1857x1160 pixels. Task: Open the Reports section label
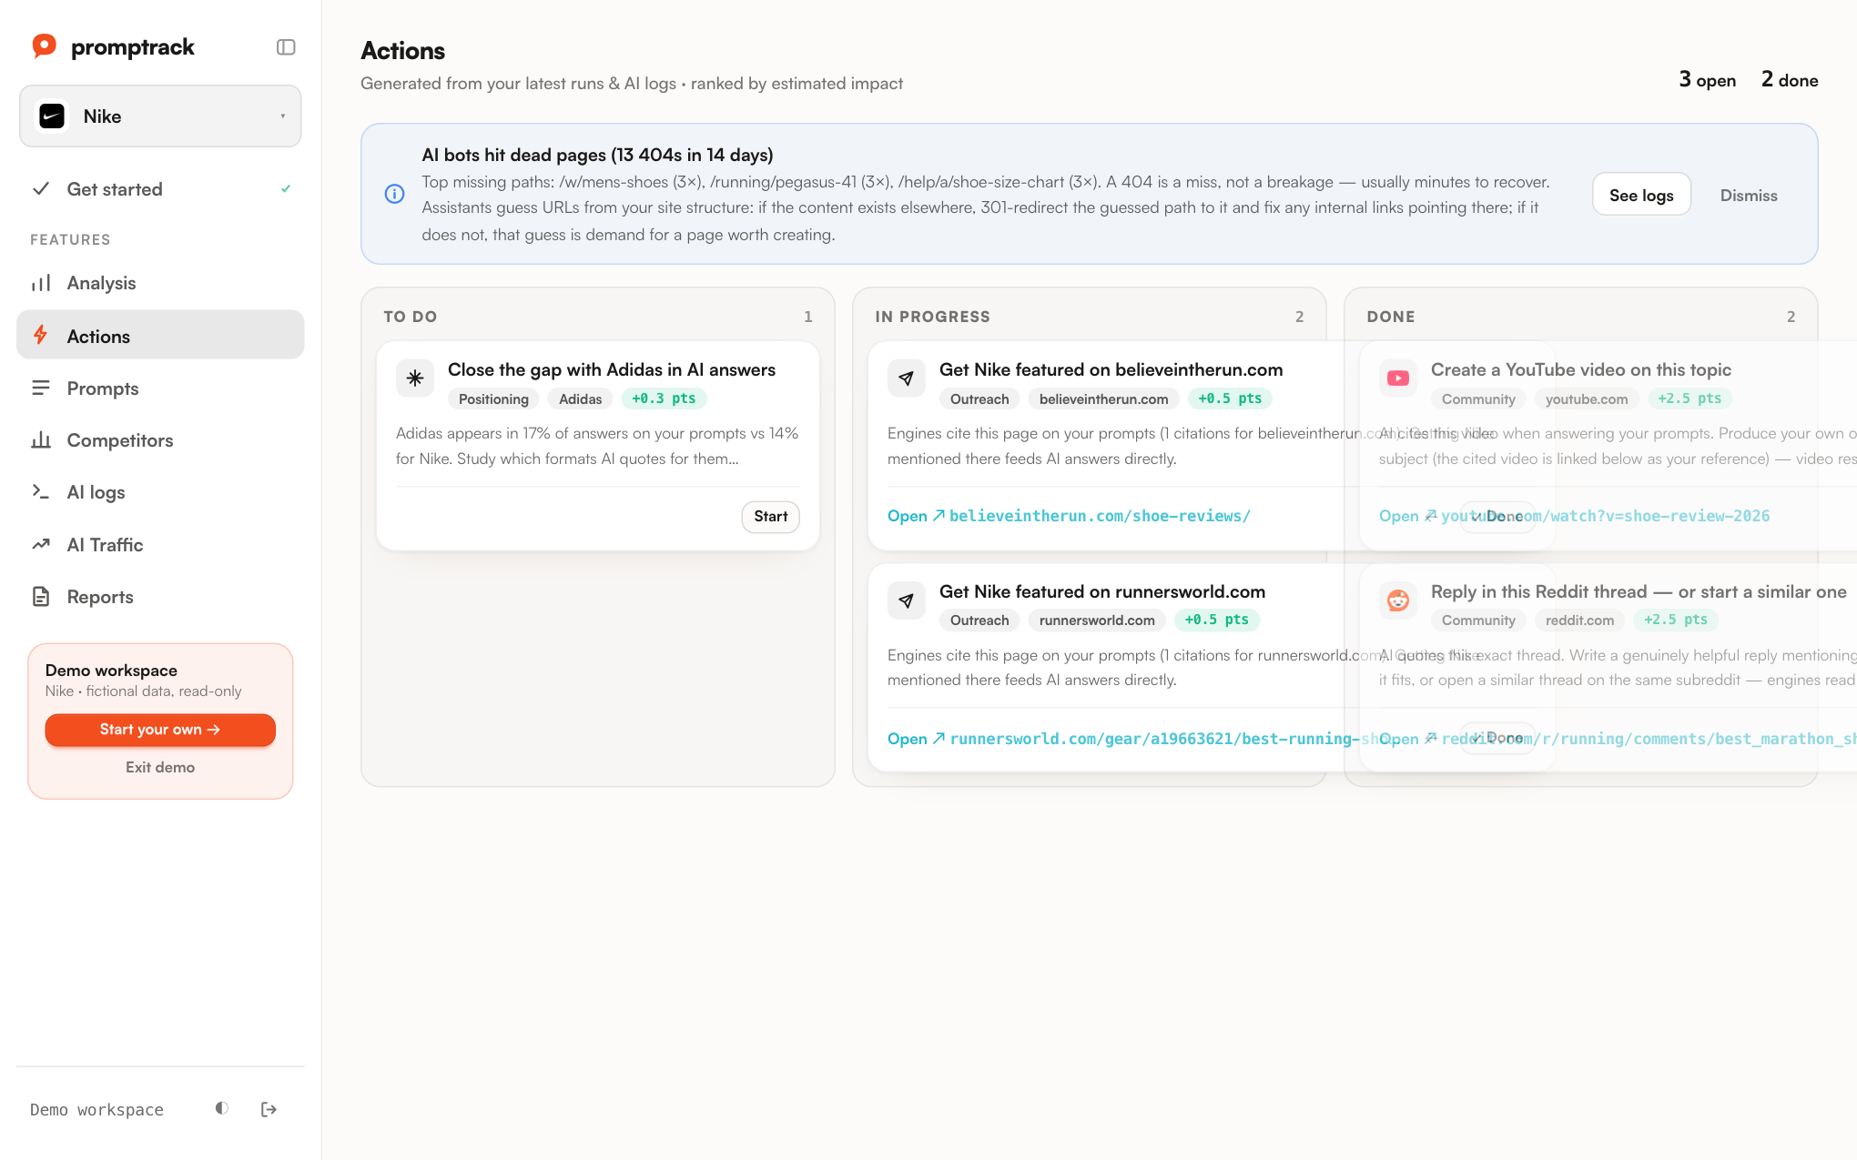[100, 597]
